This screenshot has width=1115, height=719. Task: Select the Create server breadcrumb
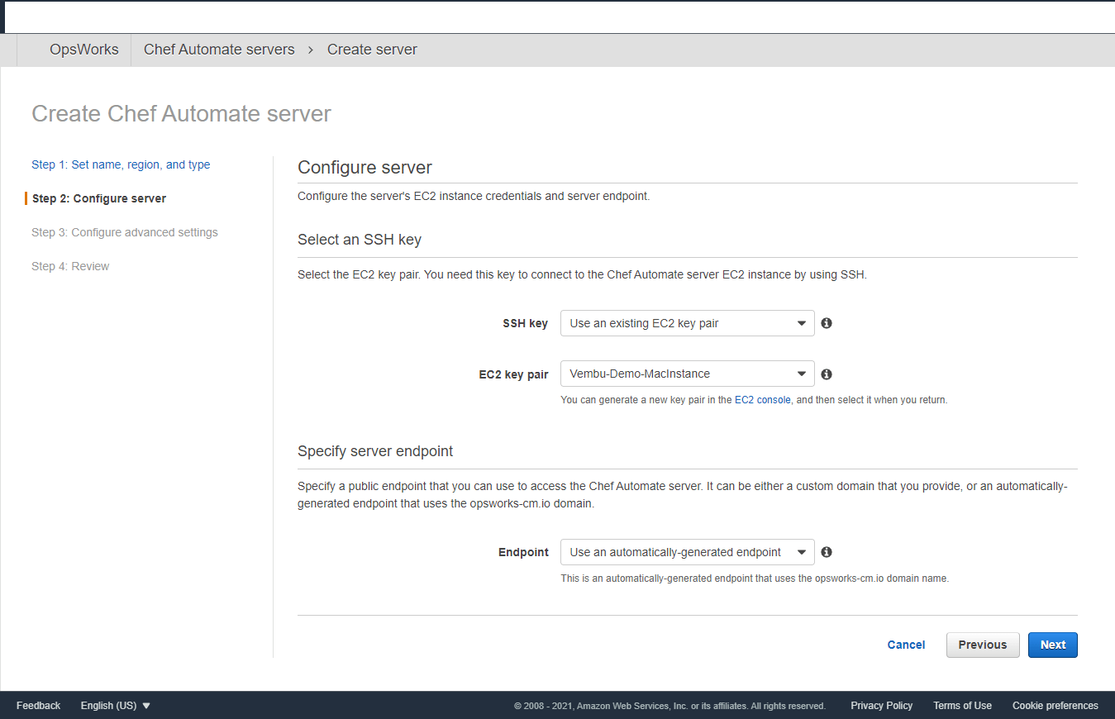[x=372, y=50]
